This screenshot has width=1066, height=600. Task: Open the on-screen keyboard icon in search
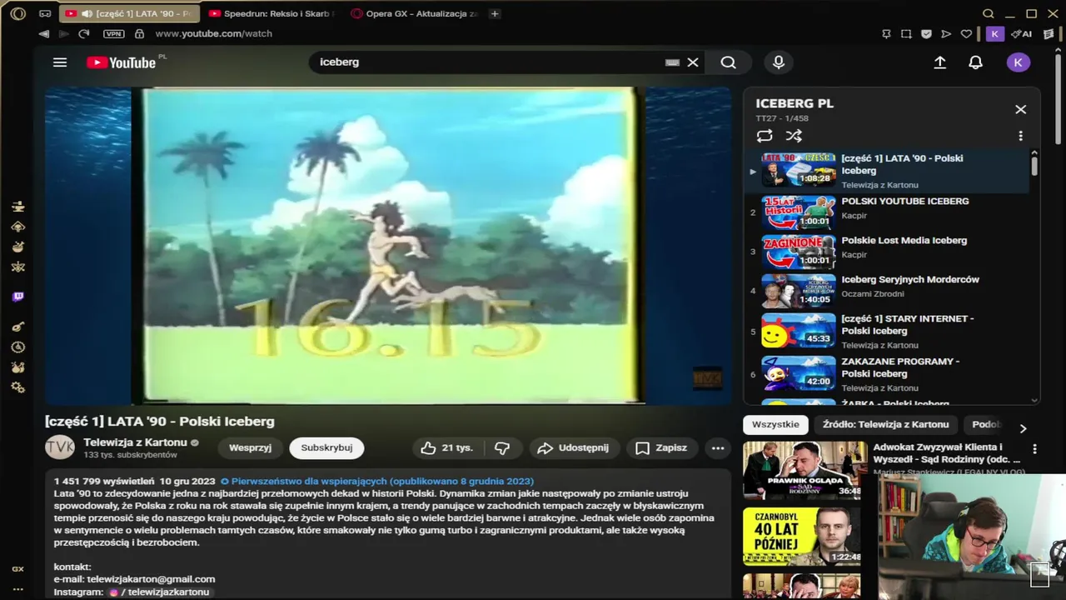coord(672,62)
